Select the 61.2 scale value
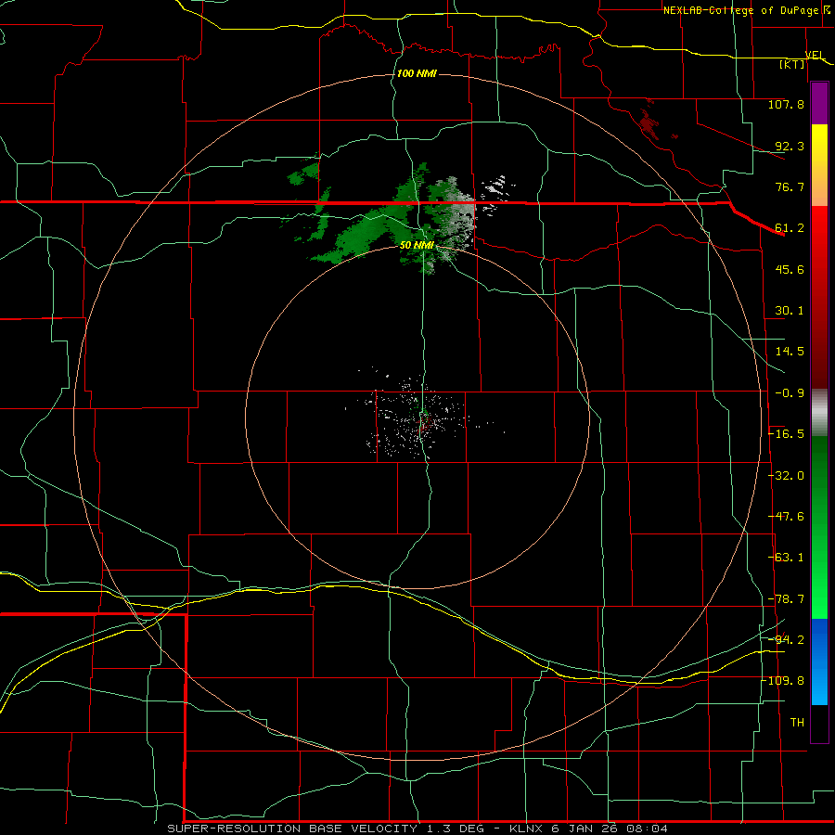This screenshot has height=835, width=835. [x=790, y=228]
